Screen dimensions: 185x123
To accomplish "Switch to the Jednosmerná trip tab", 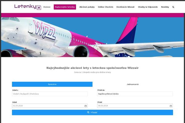I will 133,84.
